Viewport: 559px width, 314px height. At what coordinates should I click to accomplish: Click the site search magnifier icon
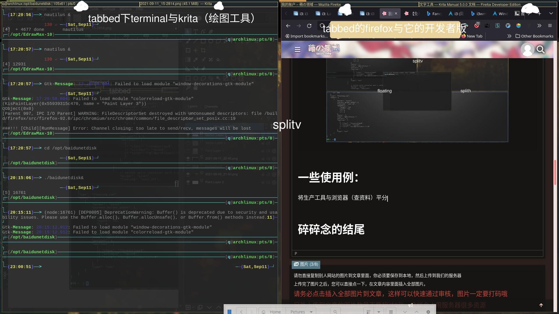click(x=541, y=50)
